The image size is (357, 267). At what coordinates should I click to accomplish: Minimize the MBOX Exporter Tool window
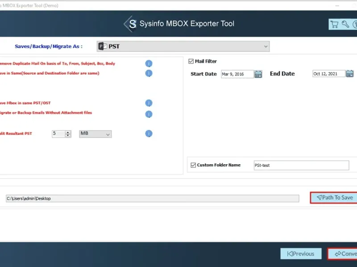(337, 5)
